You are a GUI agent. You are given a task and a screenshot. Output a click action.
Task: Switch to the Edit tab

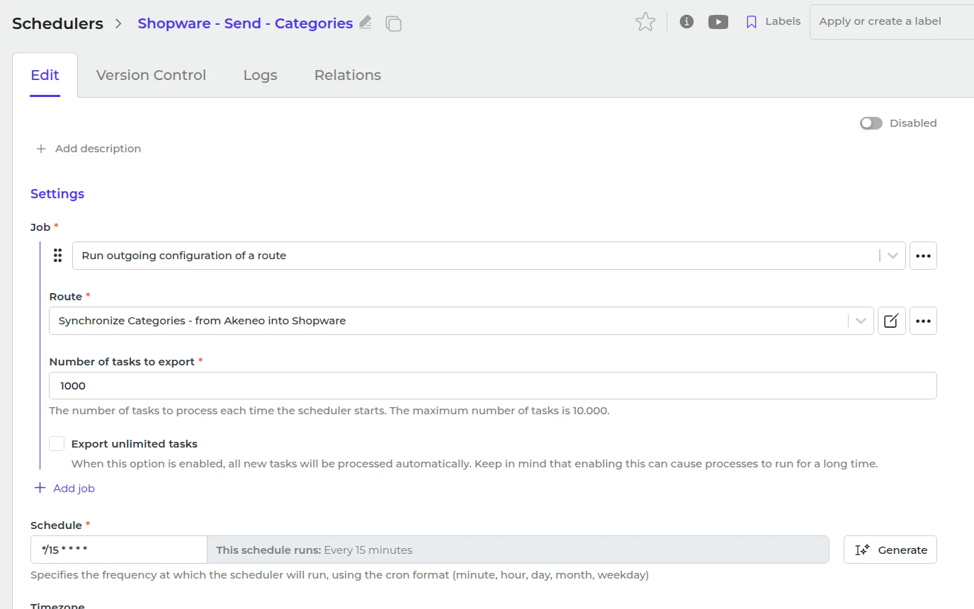45,75
